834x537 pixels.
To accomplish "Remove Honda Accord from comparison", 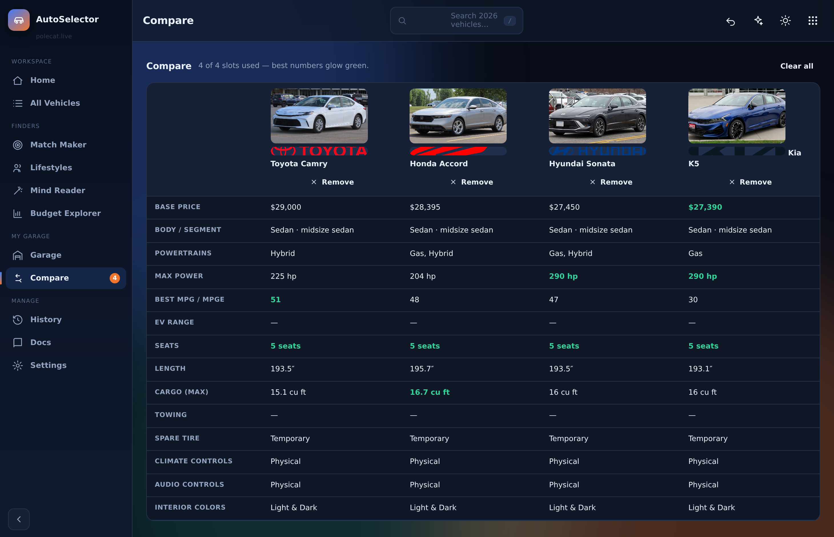I will [472, 182].
